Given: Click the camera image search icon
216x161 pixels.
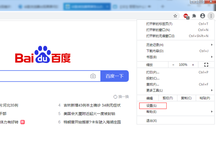Looking at the screenshot, I should (x=93, y=76).
